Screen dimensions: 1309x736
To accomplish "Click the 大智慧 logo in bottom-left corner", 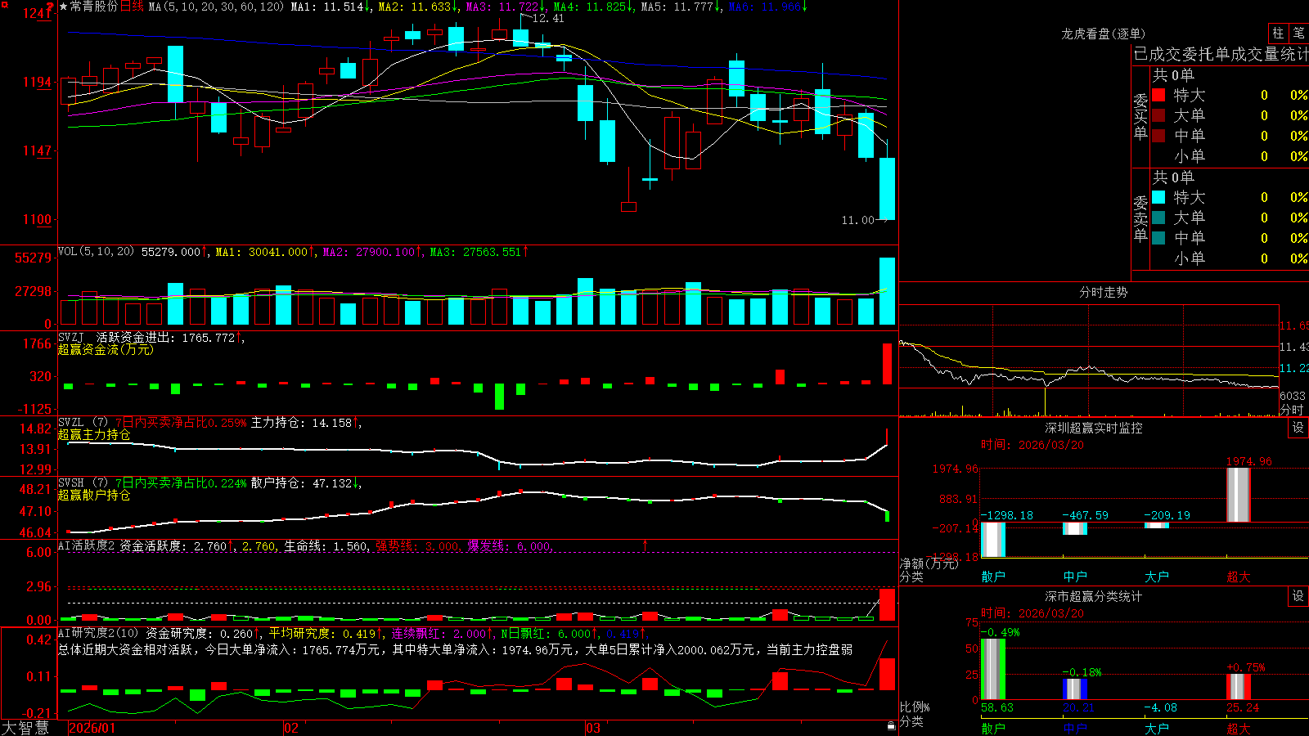I will coord(25,728).
